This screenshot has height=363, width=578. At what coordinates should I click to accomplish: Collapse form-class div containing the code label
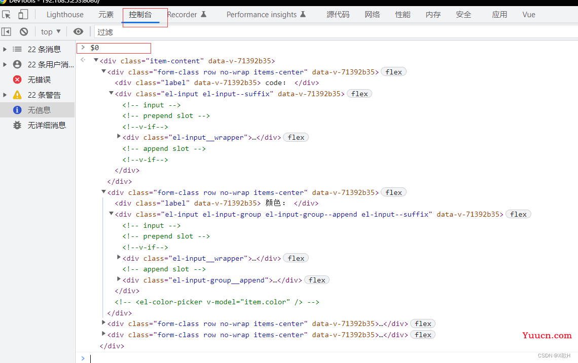[103, 71]
